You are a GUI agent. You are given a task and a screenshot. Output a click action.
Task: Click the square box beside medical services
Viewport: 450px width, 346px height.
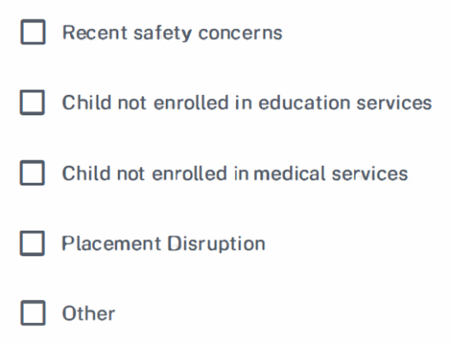point(33,173)
